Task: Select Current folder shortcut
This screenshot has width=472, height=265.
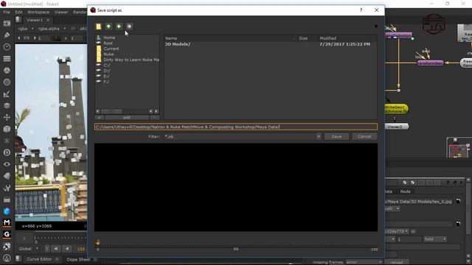Action: (111, 49)
